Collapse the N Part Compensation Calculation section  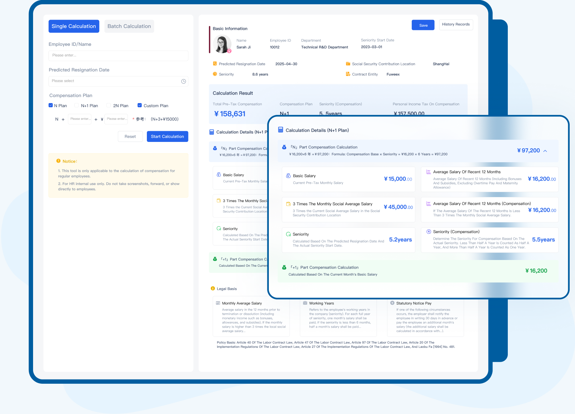tap(545, 150)
